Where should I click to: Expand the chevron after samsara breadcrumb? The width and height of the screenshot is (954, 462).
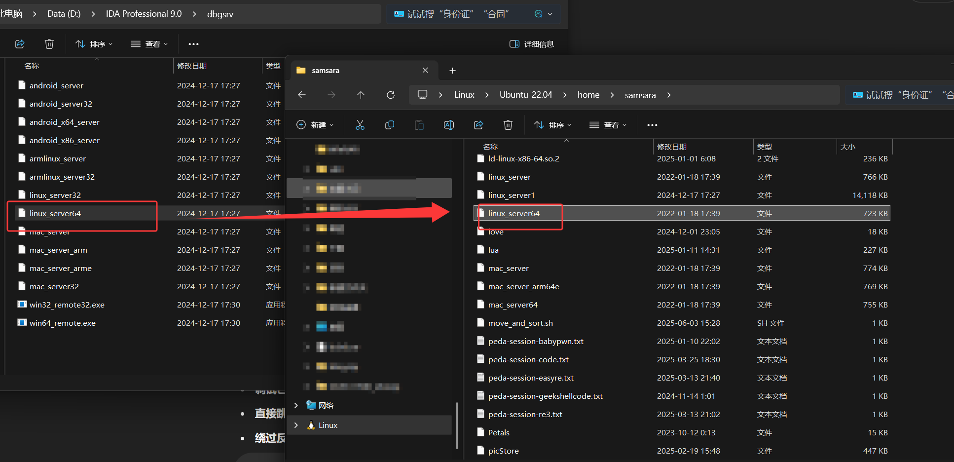pos(669,95)
